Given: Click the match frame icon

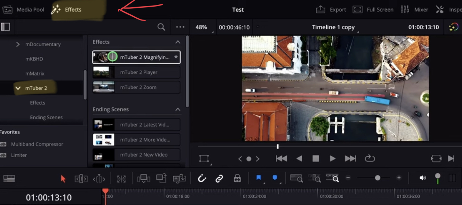Looking at the screenshot, I should pos(436,158).
